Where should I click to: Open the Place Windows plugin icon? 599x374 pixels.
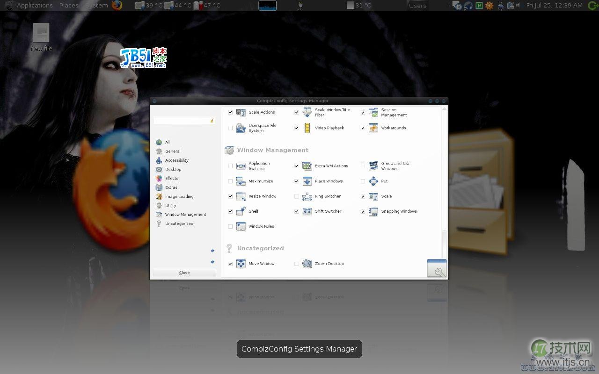coord(307,181)
